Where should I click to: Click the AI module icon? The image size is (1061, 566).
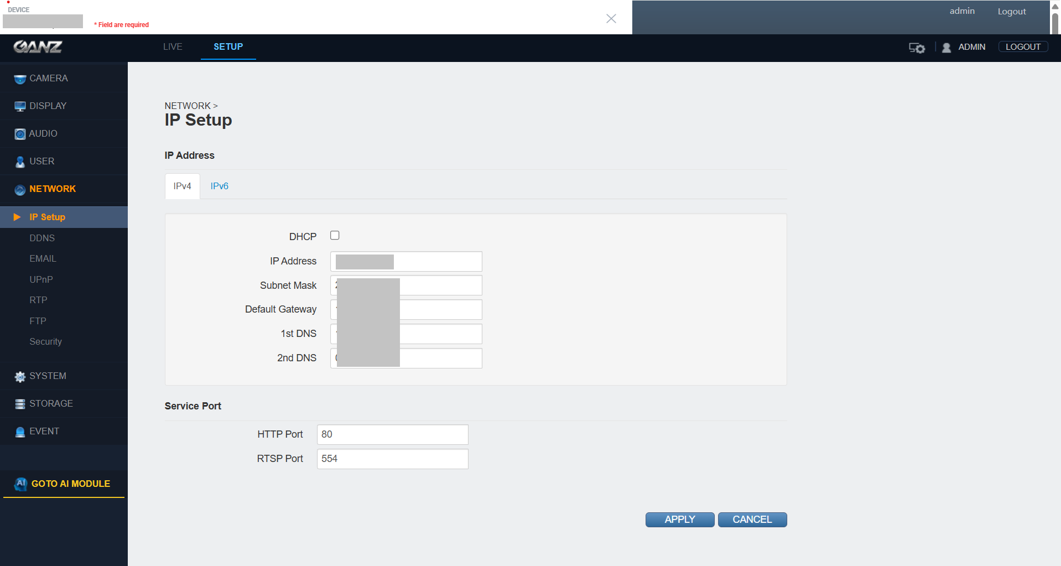click(x=20, y=484)
